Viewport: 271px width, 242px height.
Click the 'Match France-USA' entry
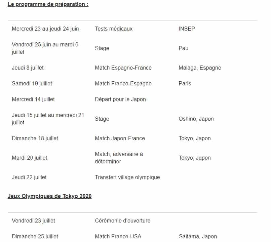point(118,236)
